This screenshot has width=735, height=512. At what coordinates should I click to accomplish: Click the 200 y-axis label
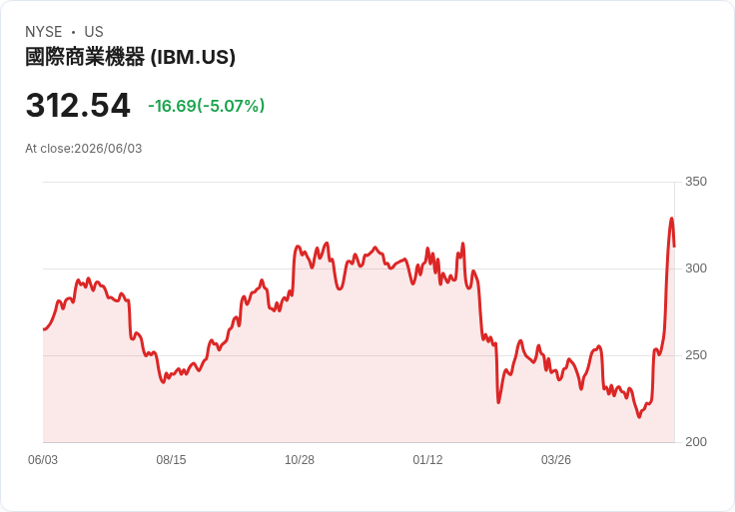pyautogui.click(x=696, y=442)
